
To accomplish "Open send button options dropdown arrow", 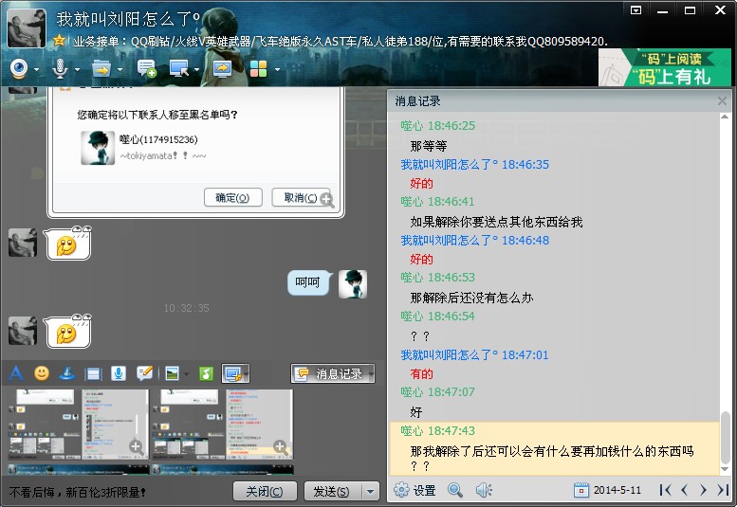I will 371,492.
